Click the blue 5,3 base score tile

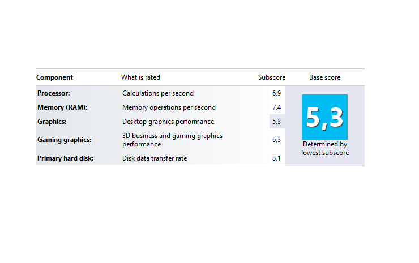click(324, 117)
